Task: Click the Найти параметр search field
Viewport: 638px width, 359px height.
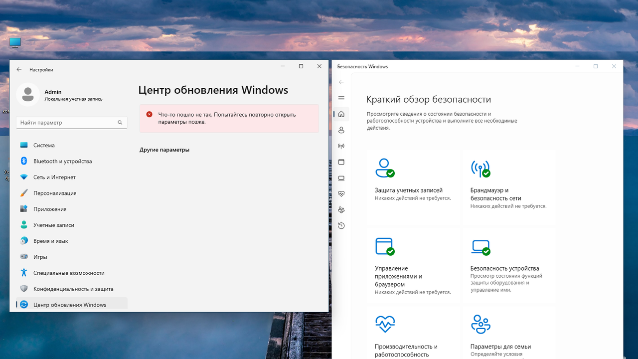Action: pyautogui.click(x=72, y=122)
